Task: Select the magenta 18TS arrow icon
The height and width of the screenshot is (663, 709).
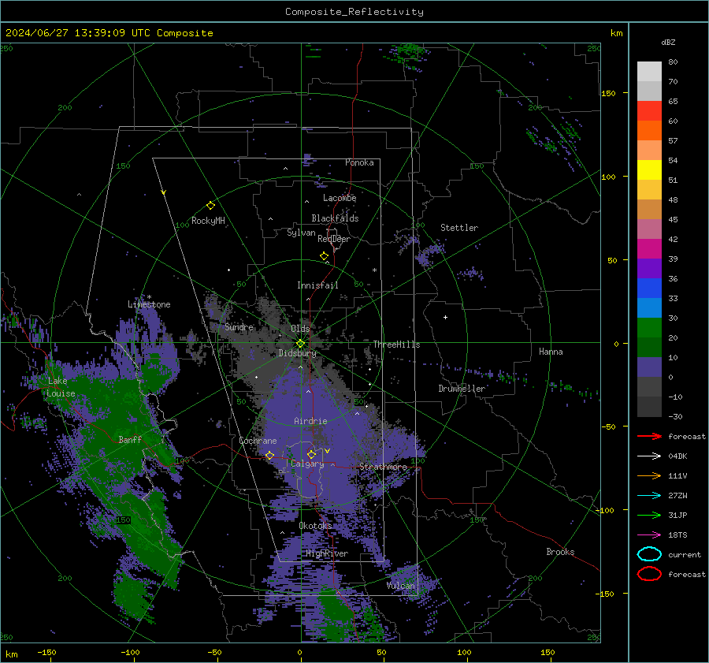Action: coord(649,535)
